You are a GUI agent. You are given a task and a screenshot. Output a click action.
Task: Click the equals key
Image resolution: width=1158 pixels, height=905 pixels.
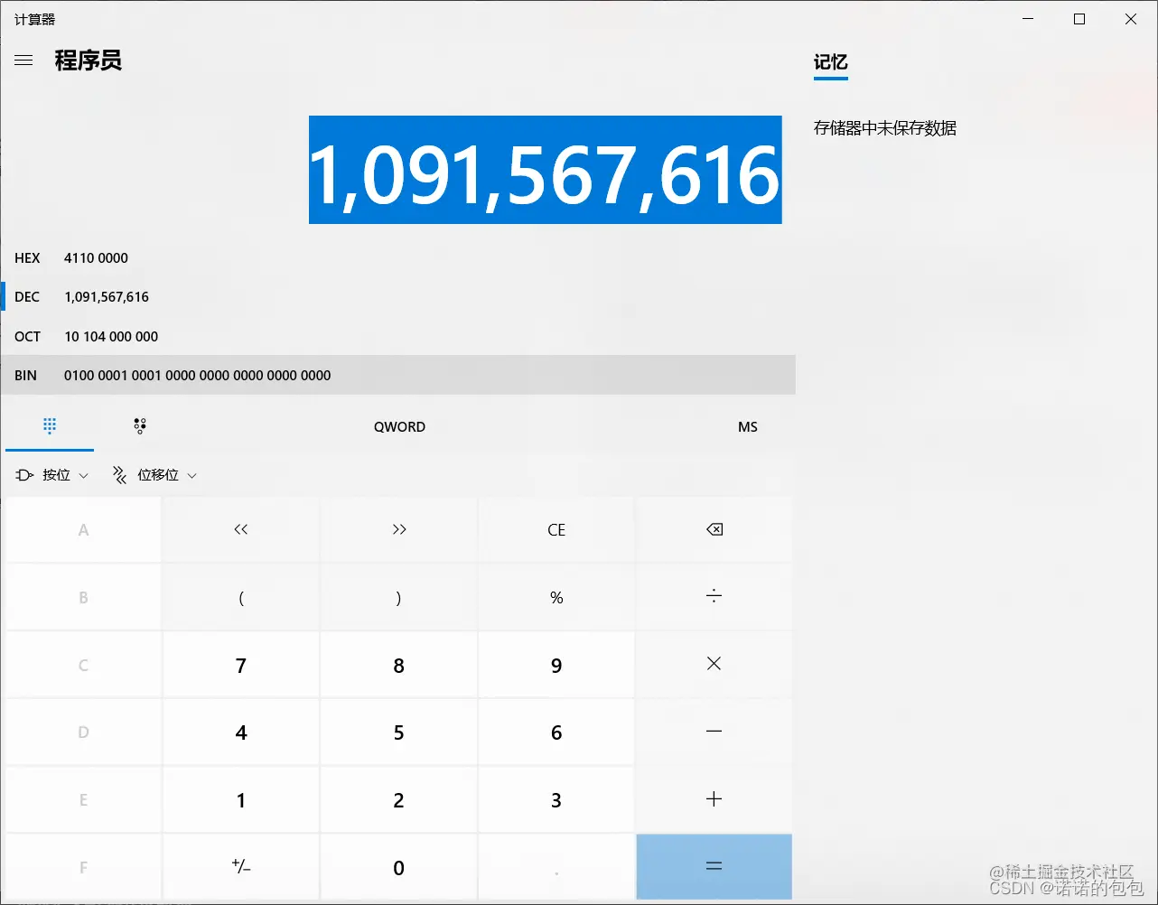tap(714, 867)
